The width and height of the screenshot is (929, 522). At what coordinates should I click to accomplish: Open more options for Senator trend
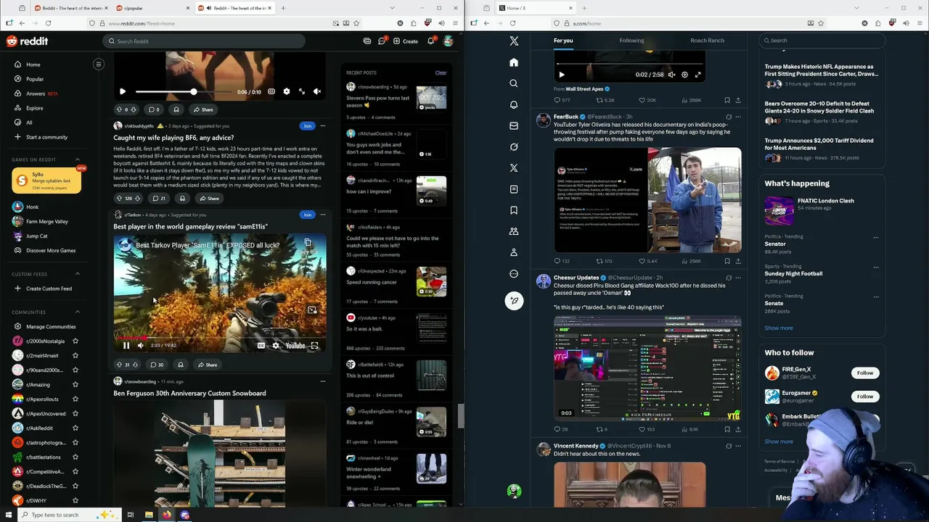pyautogui.click(x=876, y=237)
